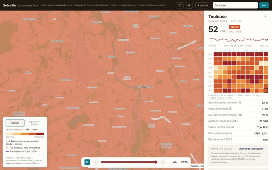Focus the commune search field containing Toulouse
Viewport: 272px width, 170px height.
click(x=235, y=5)
